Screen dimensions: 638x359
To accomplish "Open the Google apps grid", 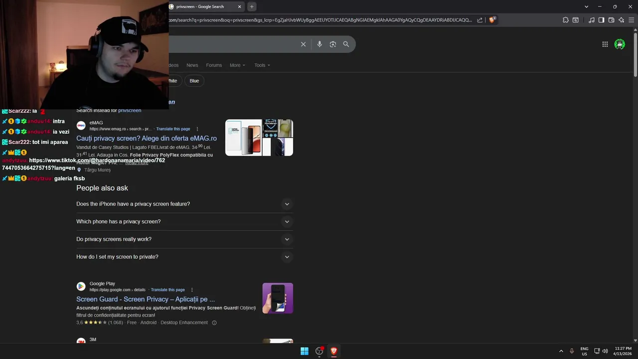I will pyautogui.click(x=605, y=44).
